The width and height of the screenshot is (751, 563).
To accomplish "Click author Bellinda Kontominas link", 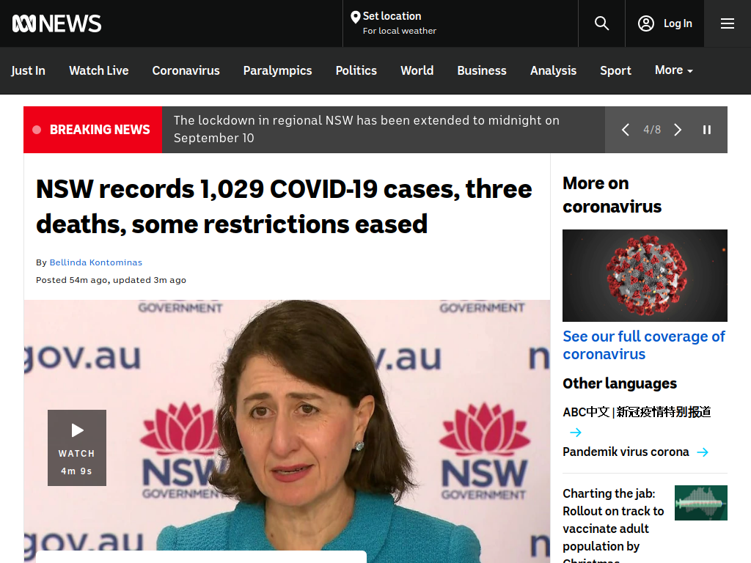I will click(96, 262).
